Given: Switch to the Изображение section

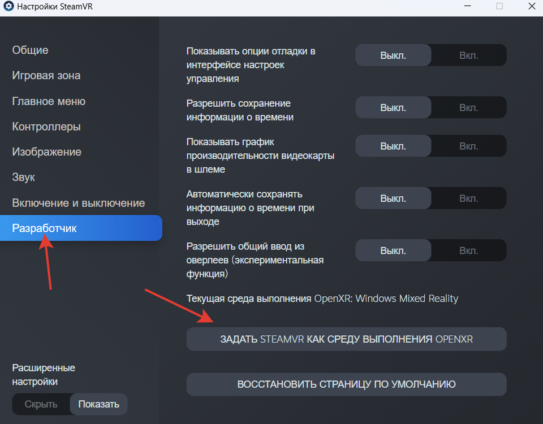Looking at the screenshot, I should (x=47, y=152).
